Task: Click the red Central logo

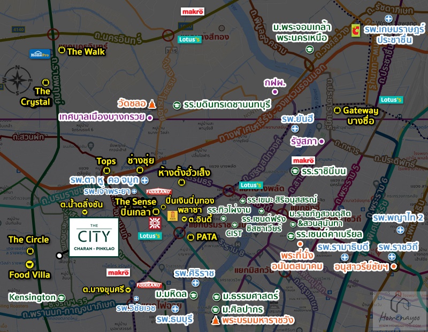Action: click(155, 223)
